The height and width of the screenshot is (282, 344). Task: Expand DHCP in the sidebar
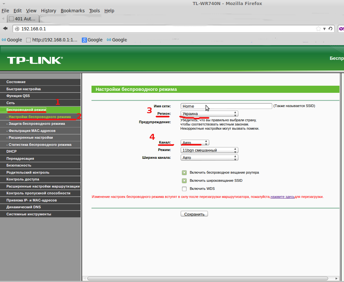40,151
